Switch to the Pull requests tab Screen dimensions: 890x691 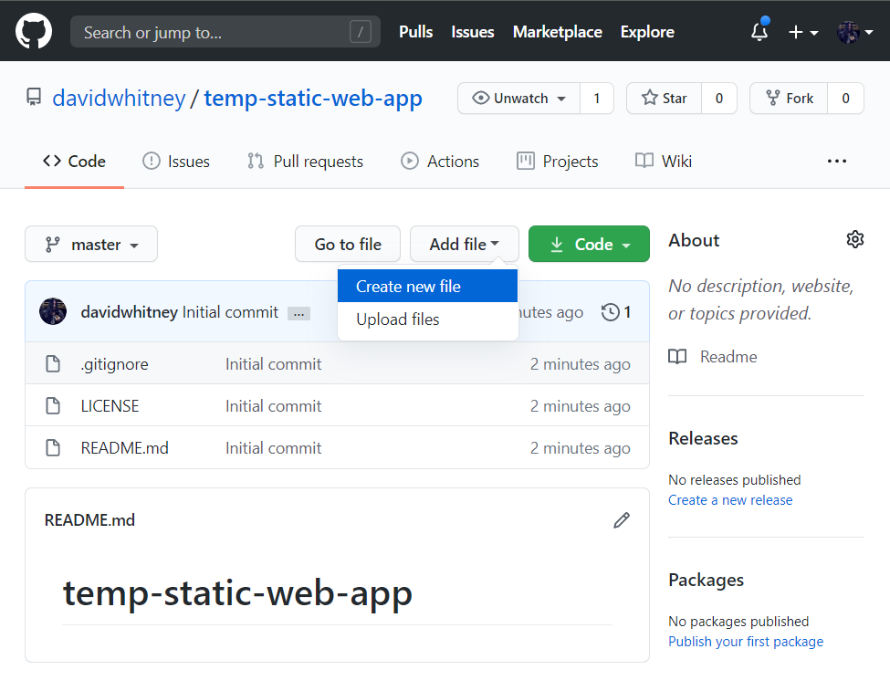tap(306, 162)
